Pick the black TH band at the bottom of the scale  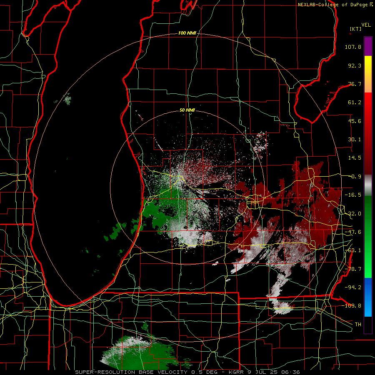point(368,325)
